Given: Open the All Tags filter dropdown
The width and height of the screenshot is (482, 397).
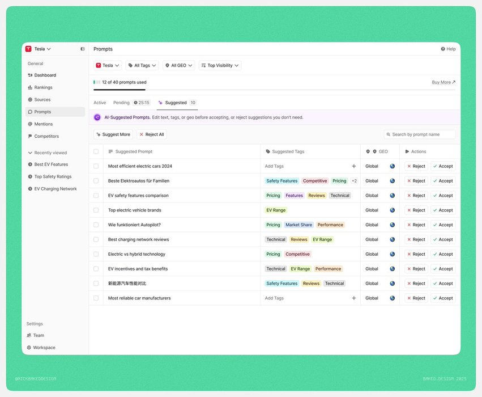Looking at the screenshot, I should point(142,65).
